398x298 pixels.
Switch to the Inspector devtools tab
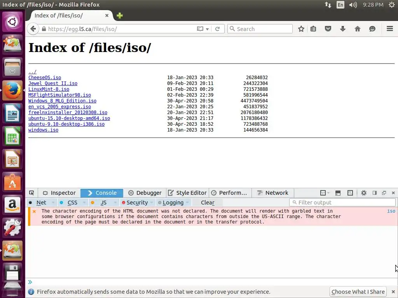pos(59,193)
